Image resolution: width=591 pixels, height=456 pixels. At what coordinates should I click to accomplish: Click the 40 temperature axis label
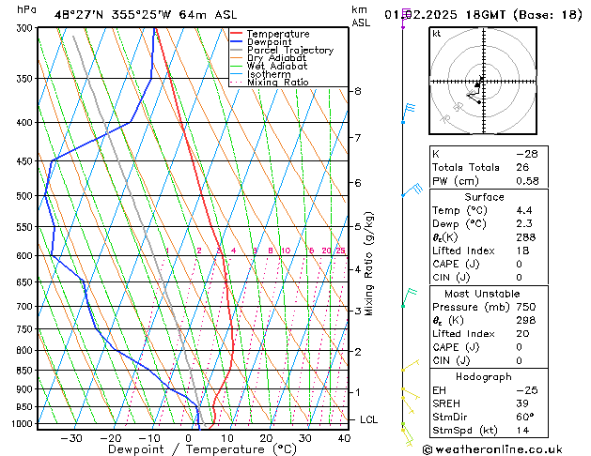344,438
